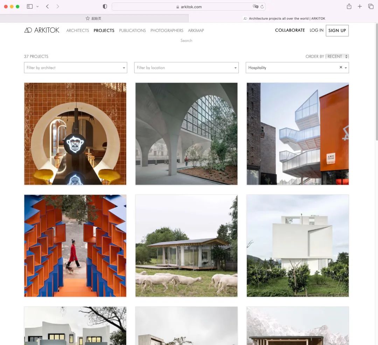
Task: Show the tab overview
Action: 371,7
